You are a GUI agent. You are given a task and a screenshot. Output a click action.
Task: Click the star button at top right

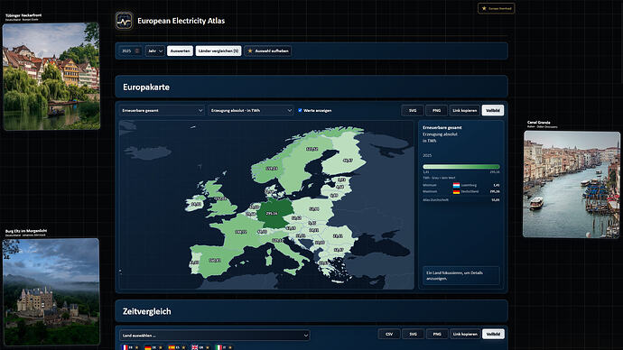(497, 8)
